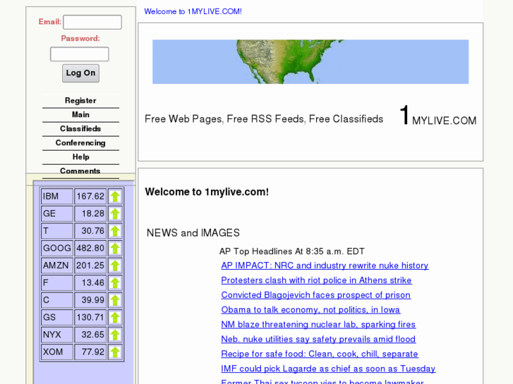
Task: Click 'Free Web Pages, Free RSS Feeds' tagline
Action: click(264, 119)
